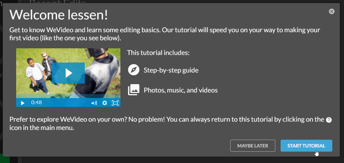Click the small play icon in video control bar

click(x=23, y=103)
